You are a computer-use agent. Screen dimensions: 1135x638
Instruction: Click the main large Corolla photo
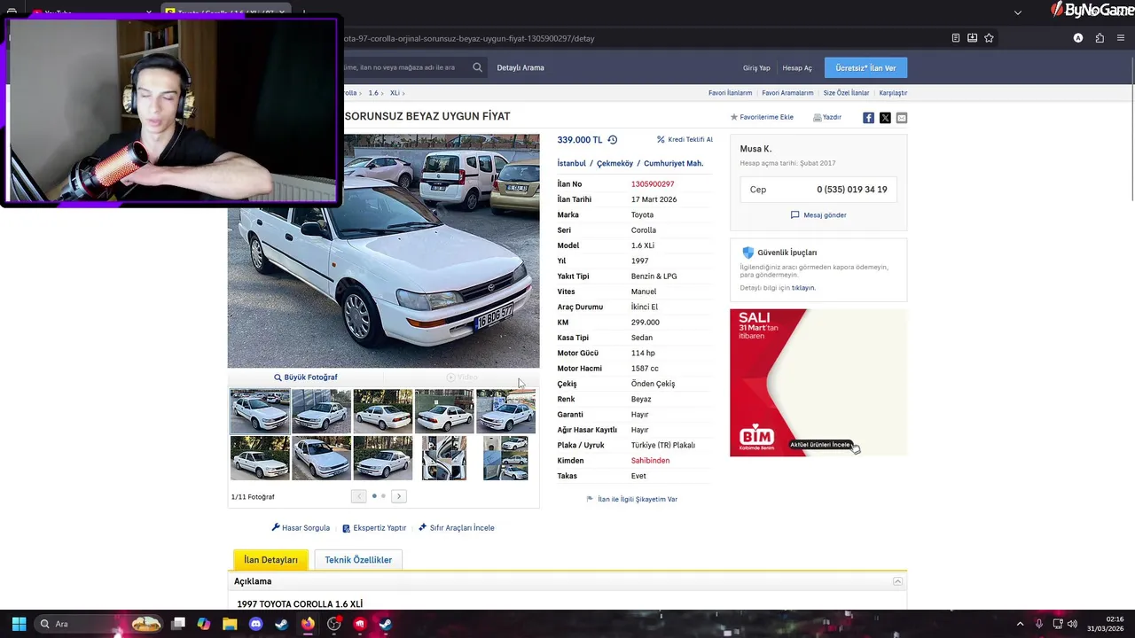click(x=383, y=251)
